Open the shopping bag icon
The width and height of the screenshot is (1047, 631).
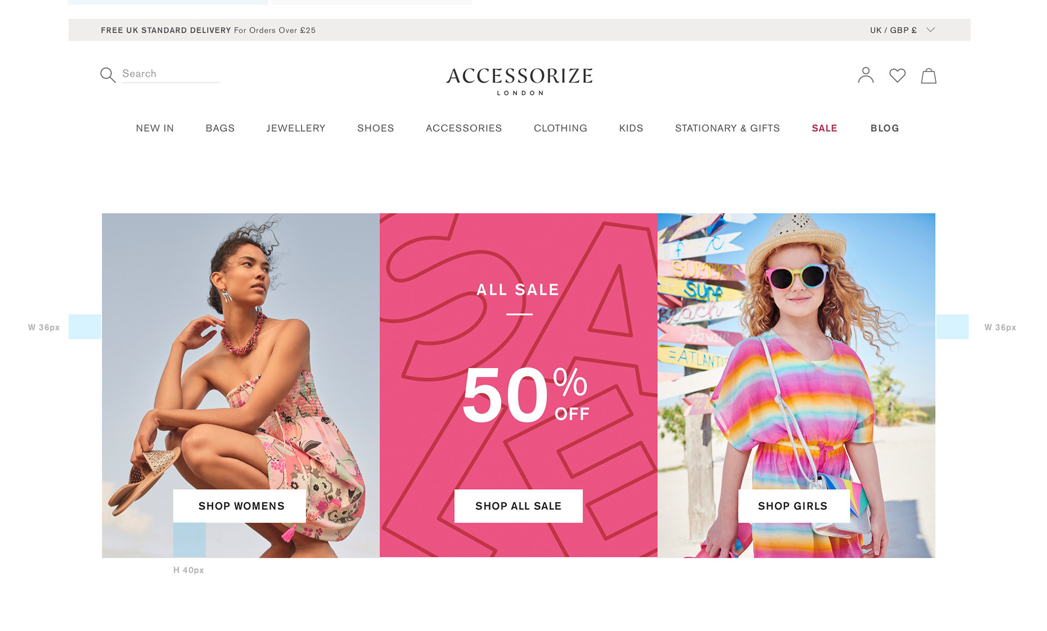point(929,75)
